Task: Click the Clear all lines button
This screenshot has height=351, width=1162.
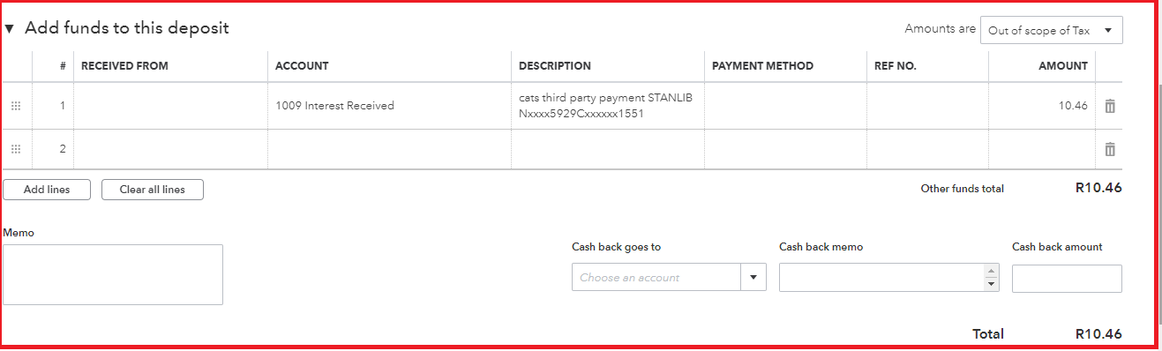Action: tap(153, 190)
